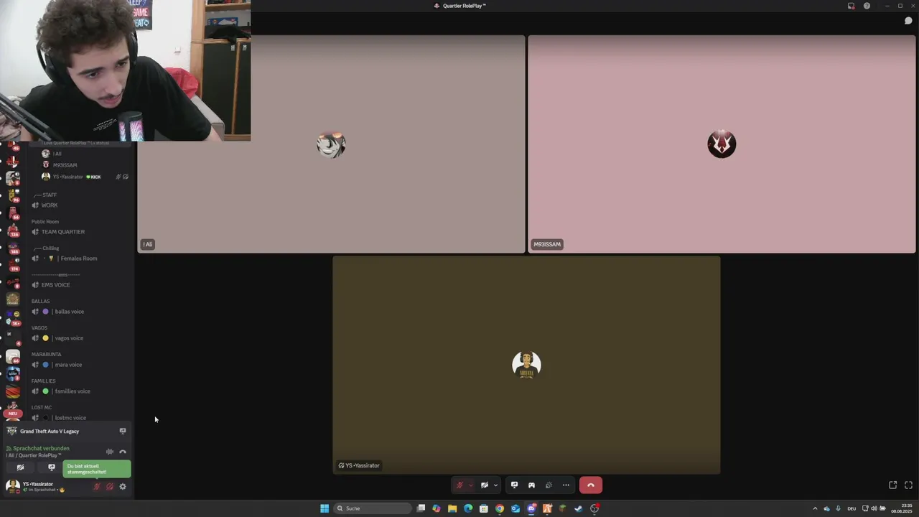Open user settings gear
Screen dimensions: 919x517
[123, 486]
